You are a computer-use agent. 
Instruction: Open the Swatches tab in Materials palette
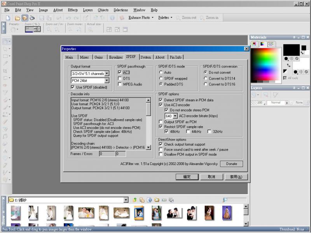point(271,44)
